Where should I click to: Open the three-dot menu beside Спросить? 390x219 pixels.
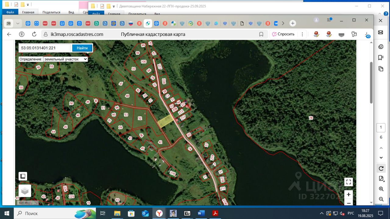[x=302, y=34]
